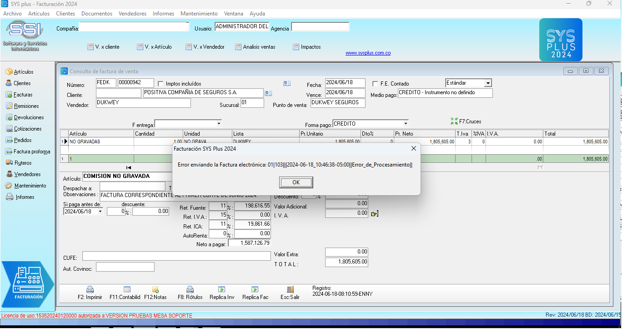Select the NO GRAVADAS article cell
The height and width of the screenshot is (329, 622).
(x=101, y=142)
